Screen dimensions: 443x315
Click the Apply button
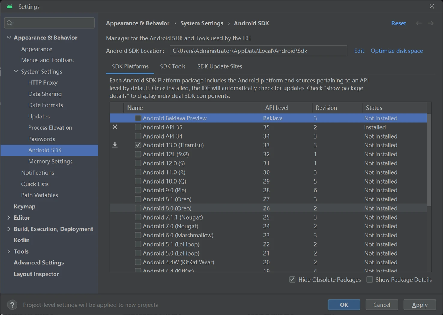(x=420, y=305)
